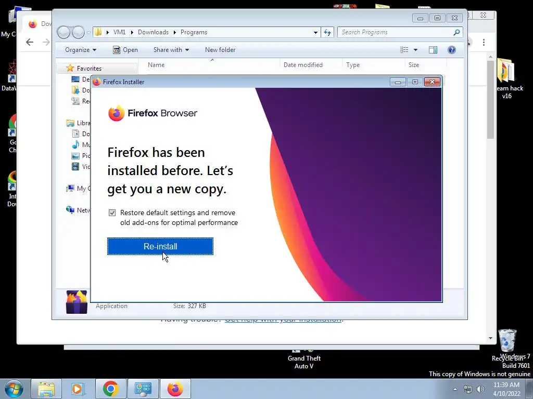Open Windows Explorer from the taskbar
This screenshot has height=399, width=533.
46,389
